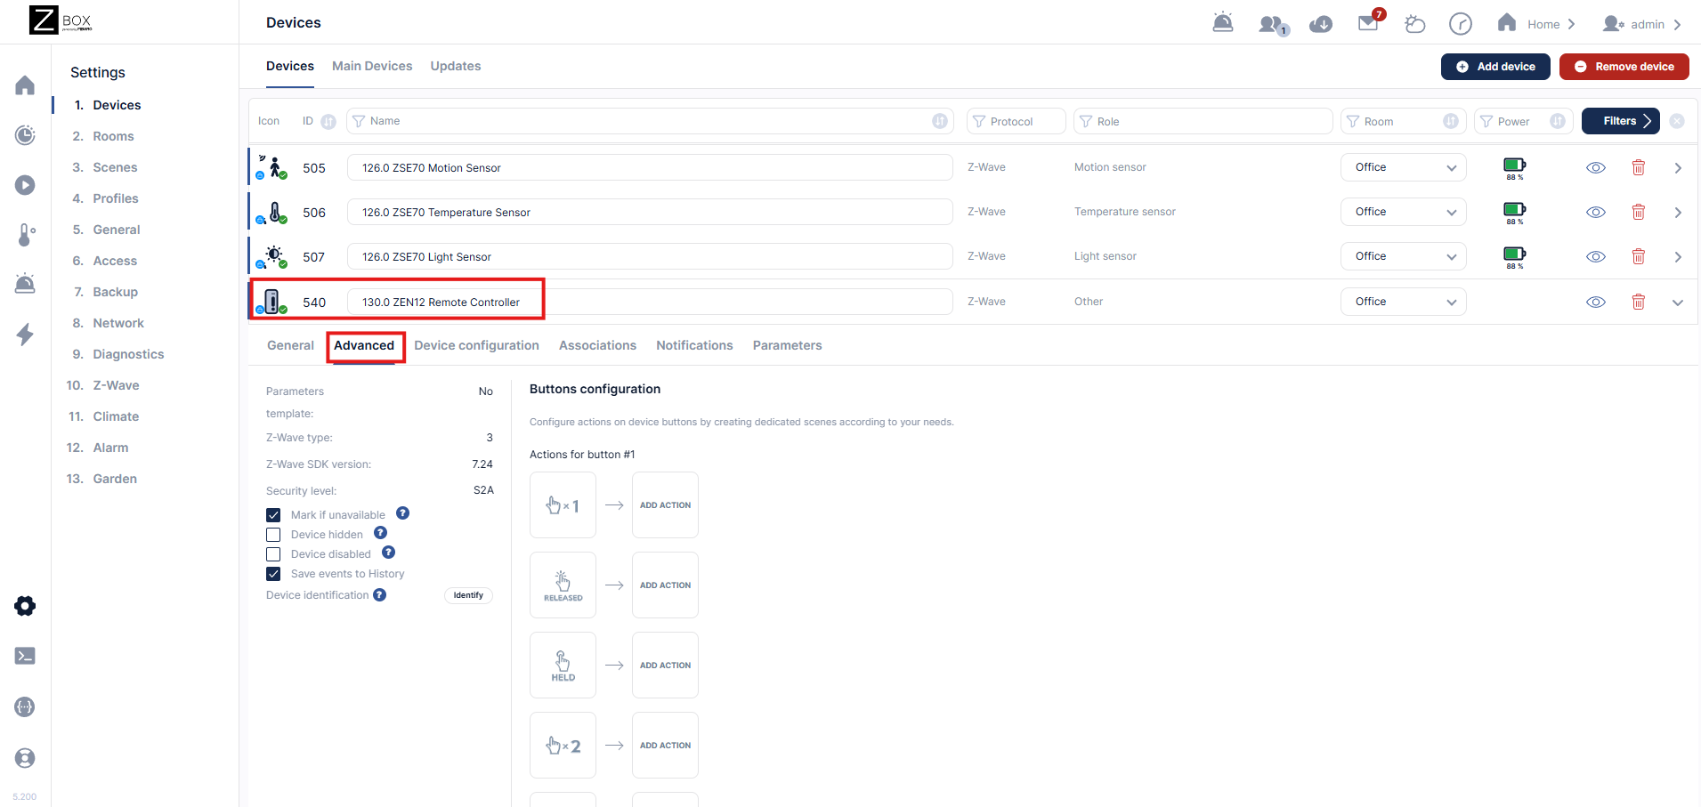Open the admin user menu
This screenshot has width=1701, height=807.
(1642, 24)
